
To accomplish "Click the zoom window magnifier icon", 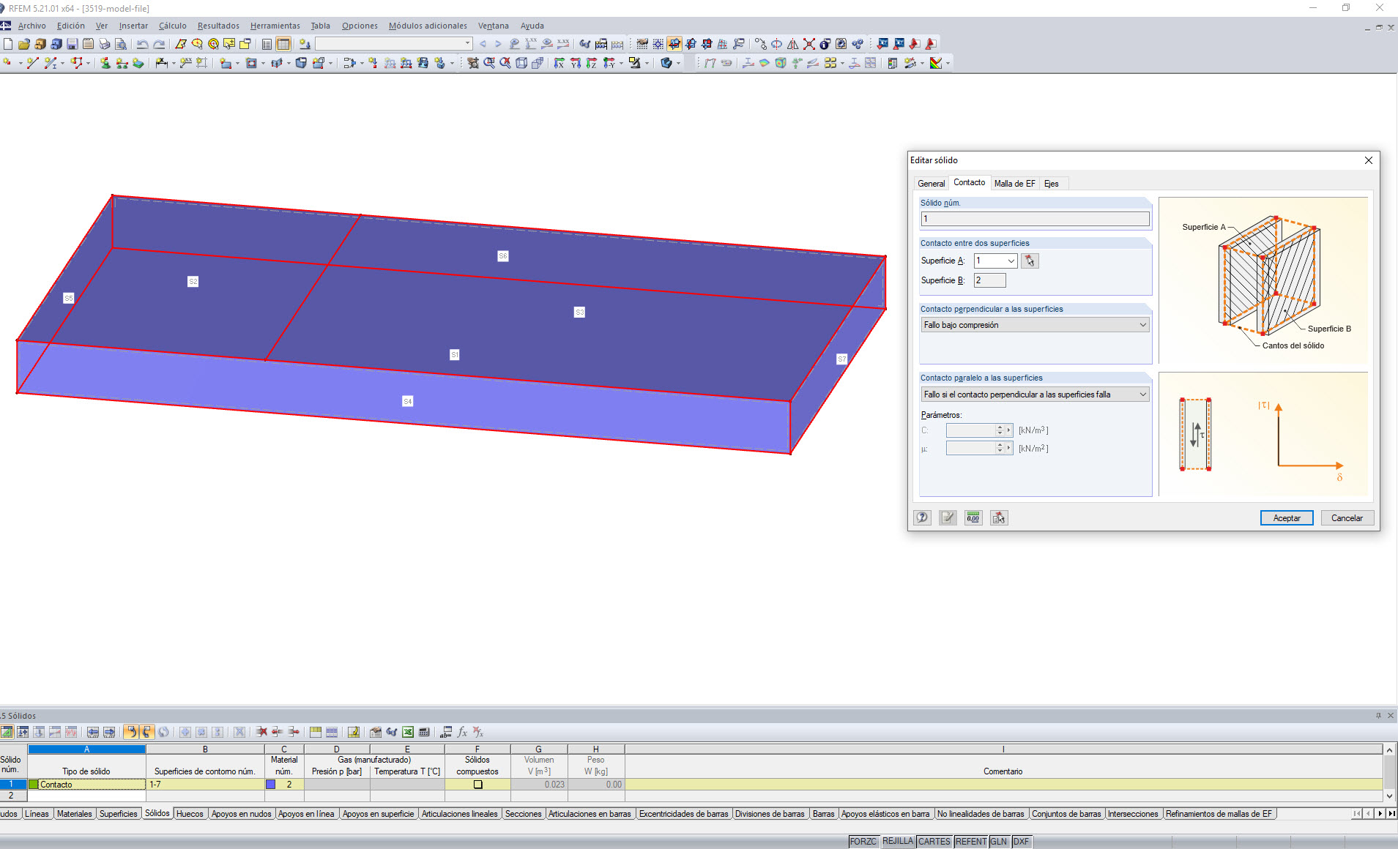I will (489, 63).
